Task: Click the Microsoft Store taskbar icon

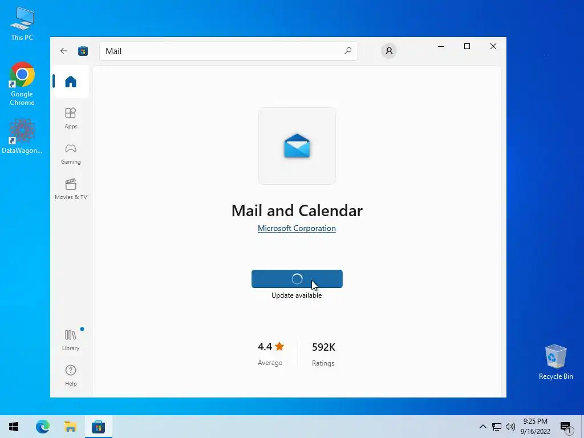Action: [x=98, y=427]
